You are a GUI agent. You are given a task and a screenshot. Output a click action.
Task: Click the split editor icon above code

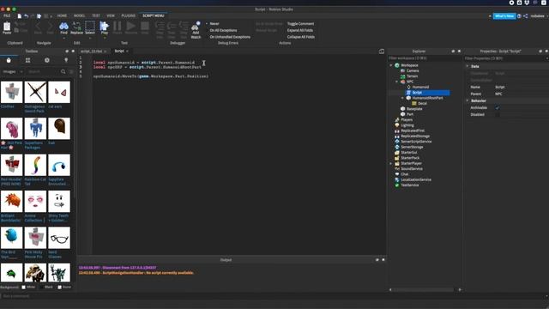[381, 51]
